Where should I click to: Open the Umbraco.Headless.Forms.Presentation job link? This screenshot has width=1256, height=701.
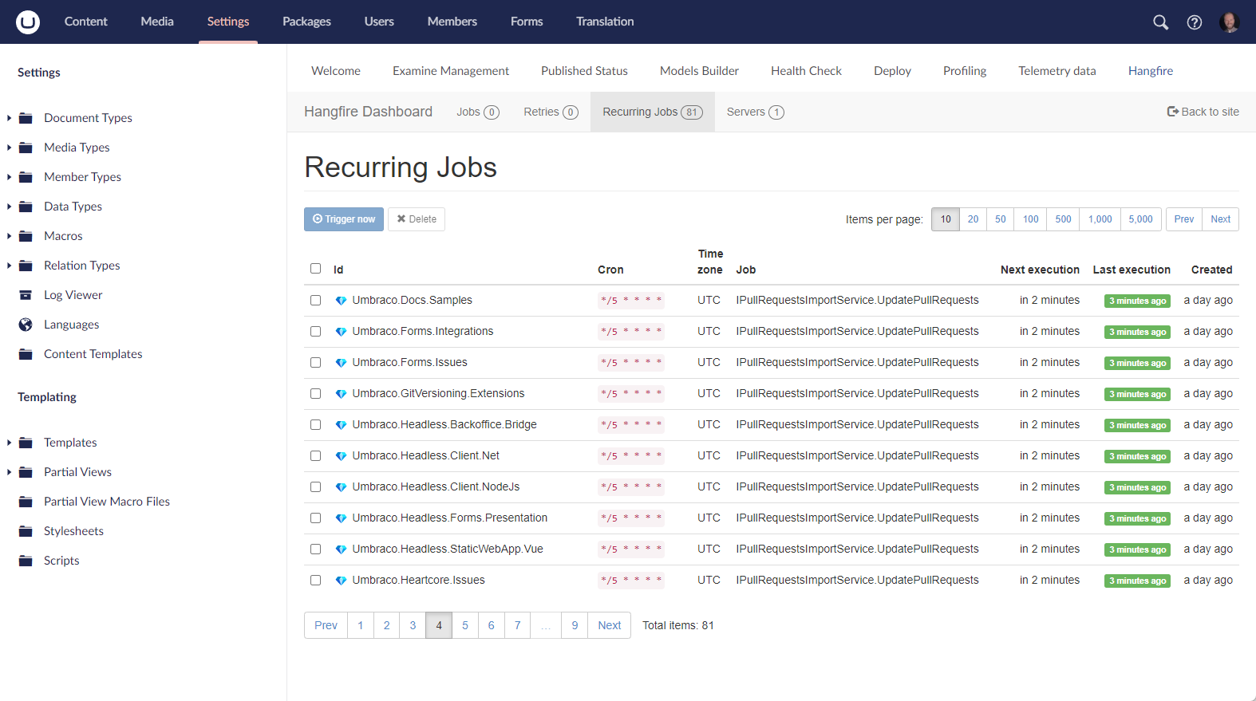click(x=450, y=518)
